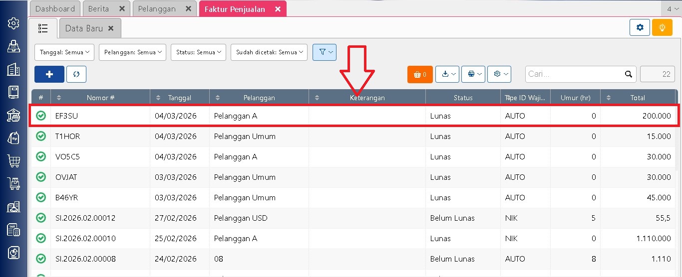
Task: Click green status check for SI.2026.02.00012
Action: (x=41, y=218)
